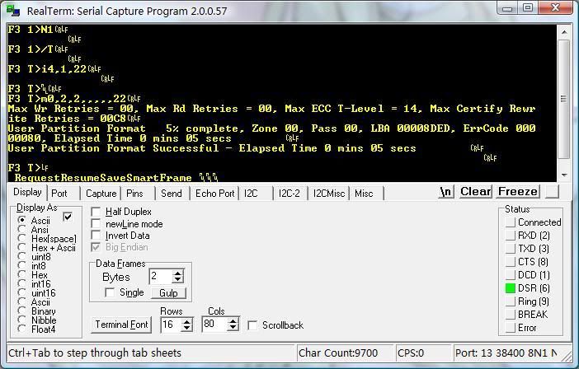Screen dimensions: 579x369
Task: Select Ansi display mode
Action: coord(22,229)
